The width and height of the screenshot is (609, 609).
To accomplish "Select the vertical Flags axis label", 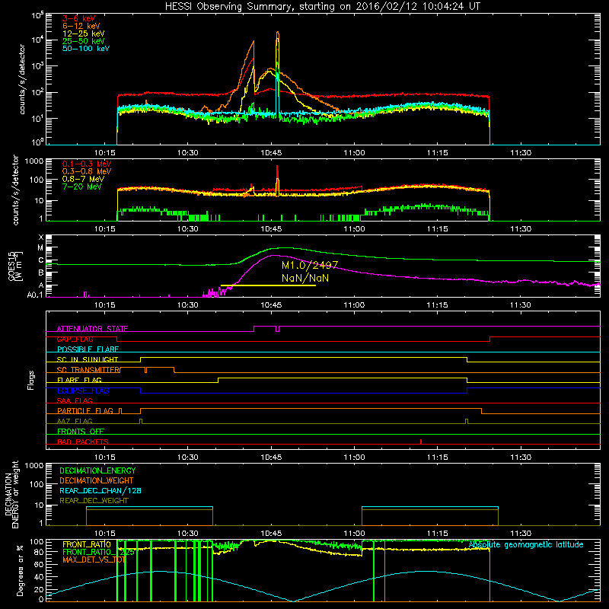I will click(x=31, y=380).
